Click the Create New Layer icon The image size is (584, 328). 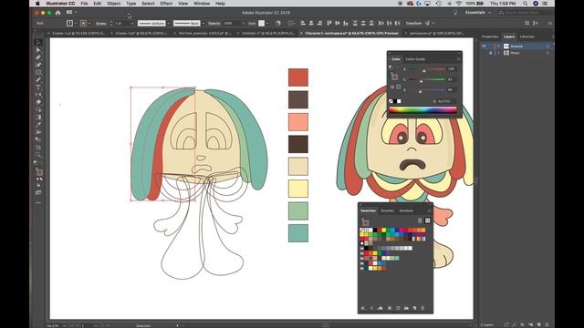[x=538, y=324]
